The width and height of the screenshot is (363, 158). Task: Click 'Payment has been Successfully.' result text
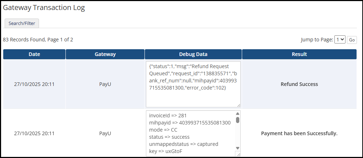tap(299, 133)
